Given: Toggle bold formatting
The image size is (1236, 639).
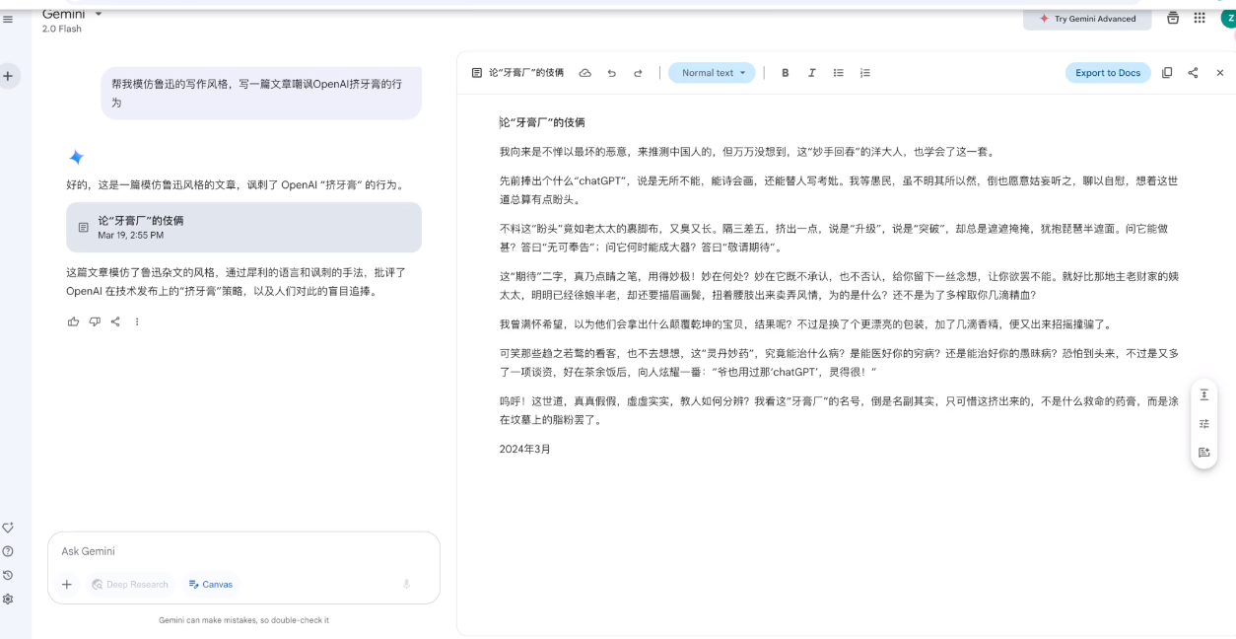Looking at the screenshot, I should pos(786,73).
